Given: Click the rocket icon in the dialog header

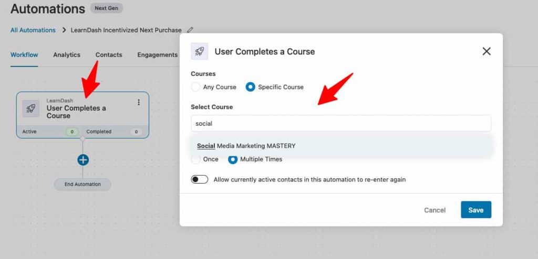Looking at the screenshot, I should pos(199,51).
